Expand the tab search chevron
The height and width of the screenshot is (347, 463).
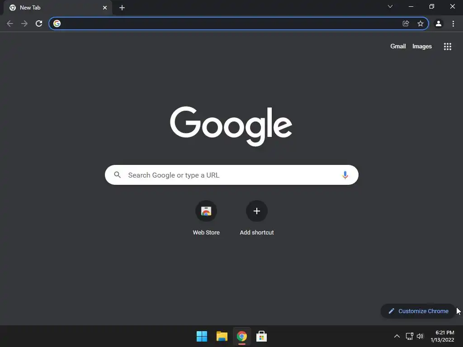(x=390, y=6)
